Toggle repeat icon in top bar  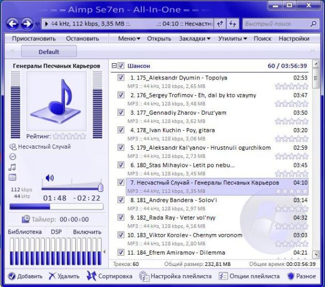point(220,24)
